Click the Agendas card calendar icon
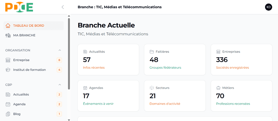The height and width of the screenshot is (121, 278). [x=85, y=88]
